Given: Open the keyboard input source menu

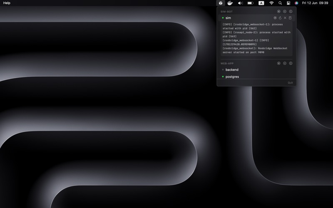Looking at the screenshot, I should (x=261, y=3).
